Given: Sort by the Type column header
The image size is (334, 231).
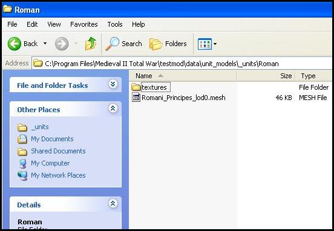Looking at the screenshot, I should click(x=313, y=76).
